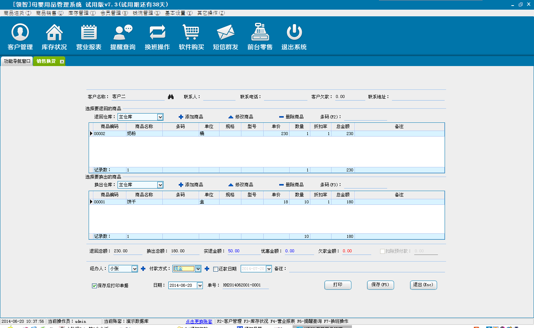Click the 点击更换账套 link

[199, 321]
